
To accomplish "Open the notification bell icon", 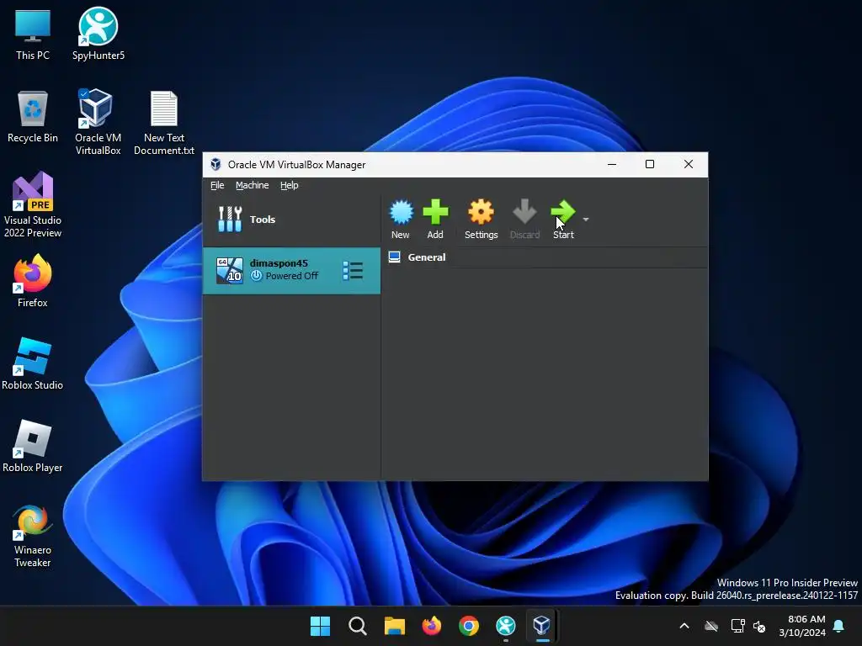I will point(839,626).
